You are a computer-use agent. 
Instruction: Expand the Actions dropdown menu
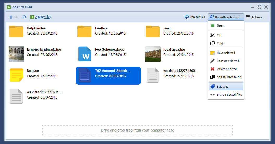(255, 17)
